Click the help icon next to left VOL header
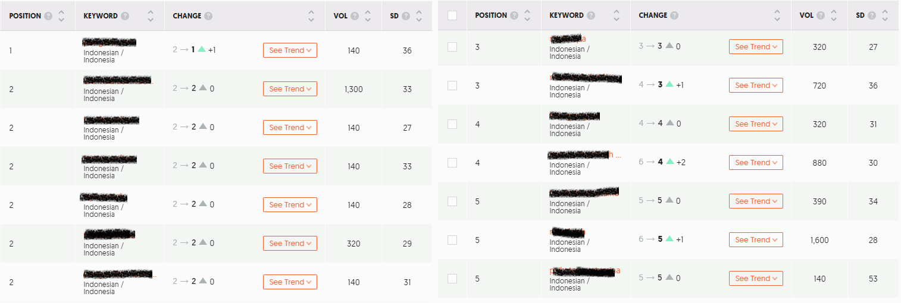This screenshot has width=901, height=303. pyautogui.click(x=355, y=16)
